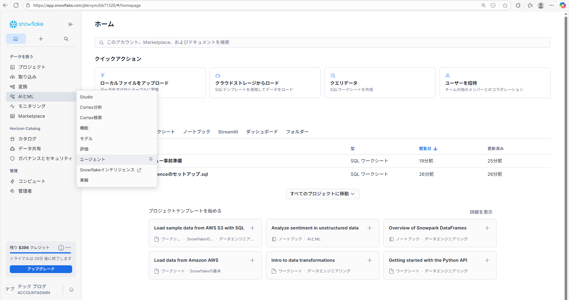The image size is (569, 300).
Task: Select Studio from the flyout menu
Action: (x=117, y=97)
